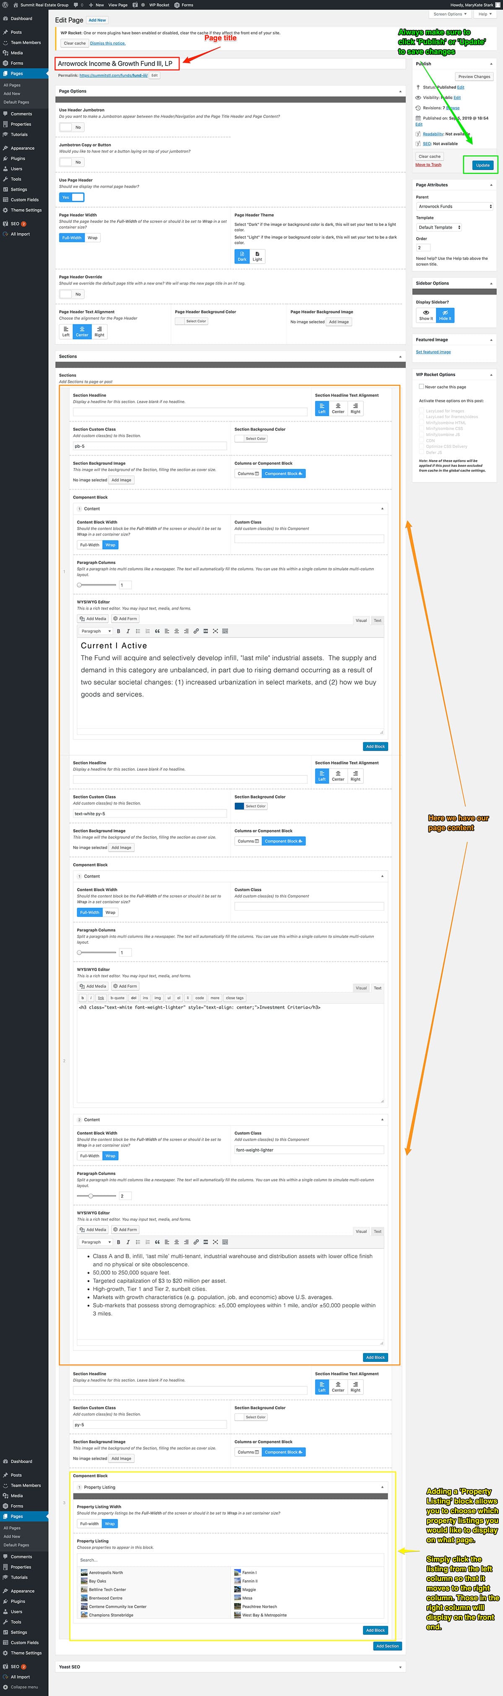This screenshot has height=1696, width=503.
Task: Click the b-quote quicktag in Investment Criteria editor
Action: [x=117, y=997]
